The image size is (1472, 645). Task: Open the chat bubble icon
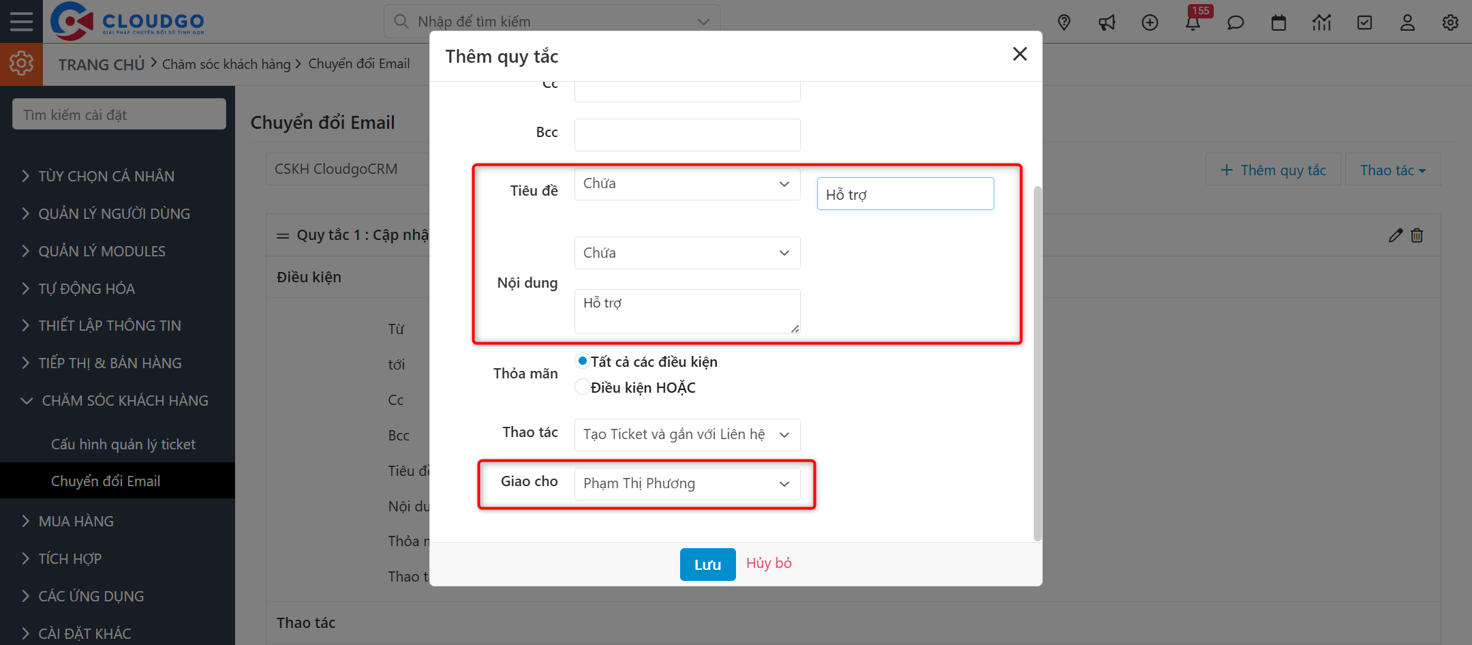tap(1236, 22)
